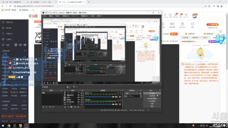Pop out the Scenes dock with its header icon
228x128 pixels.
[x=61, y=90]
